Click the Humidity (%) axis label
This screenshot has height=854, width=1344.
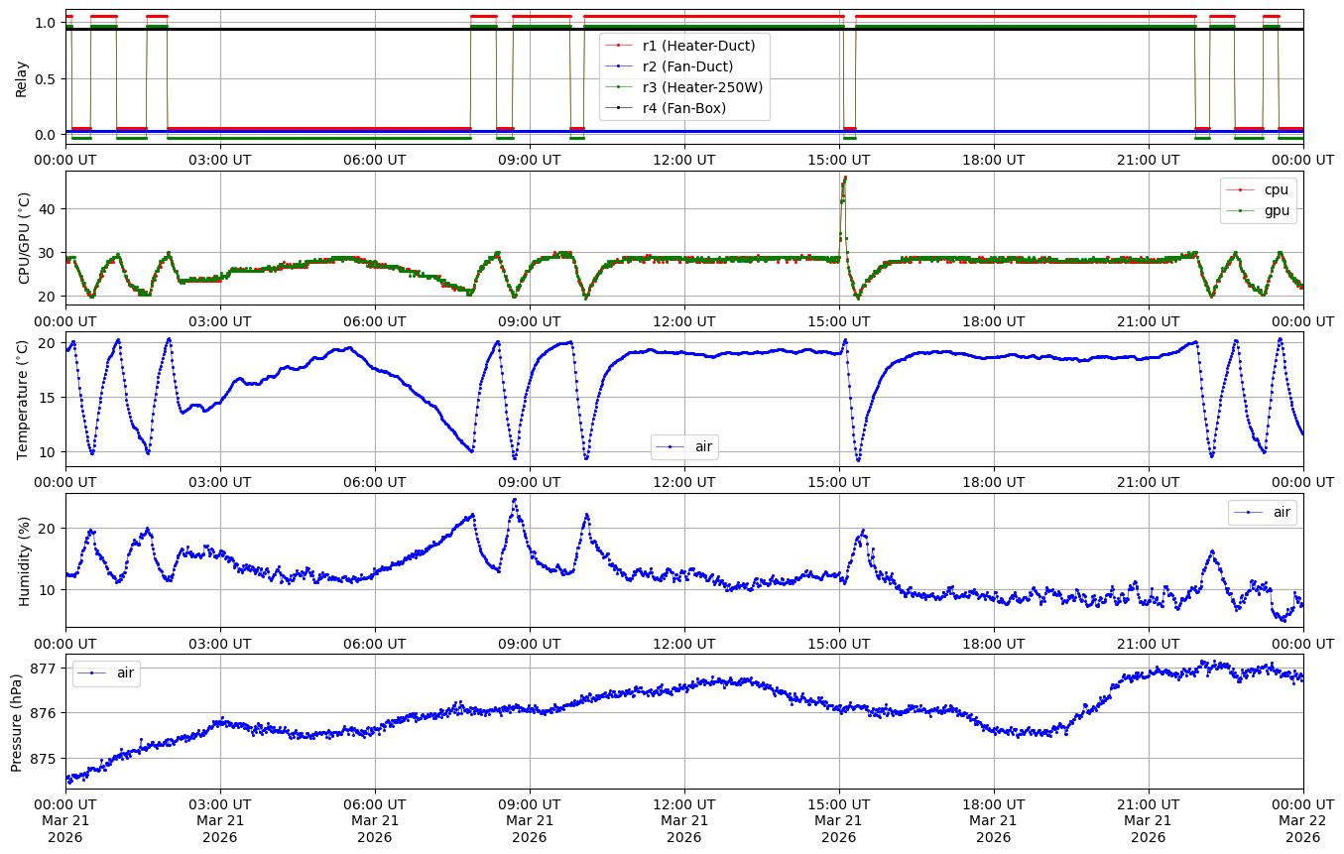pyautogui.click(x=22, y=560)
